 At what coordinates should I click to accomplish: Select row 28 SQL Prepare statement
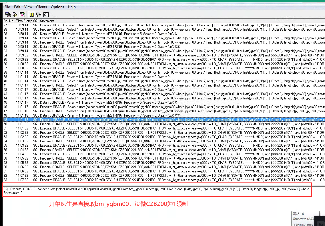164,30
